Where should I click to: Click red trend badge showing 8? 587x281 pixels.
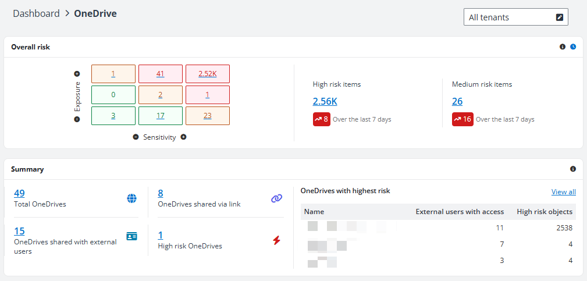point(322,119)
